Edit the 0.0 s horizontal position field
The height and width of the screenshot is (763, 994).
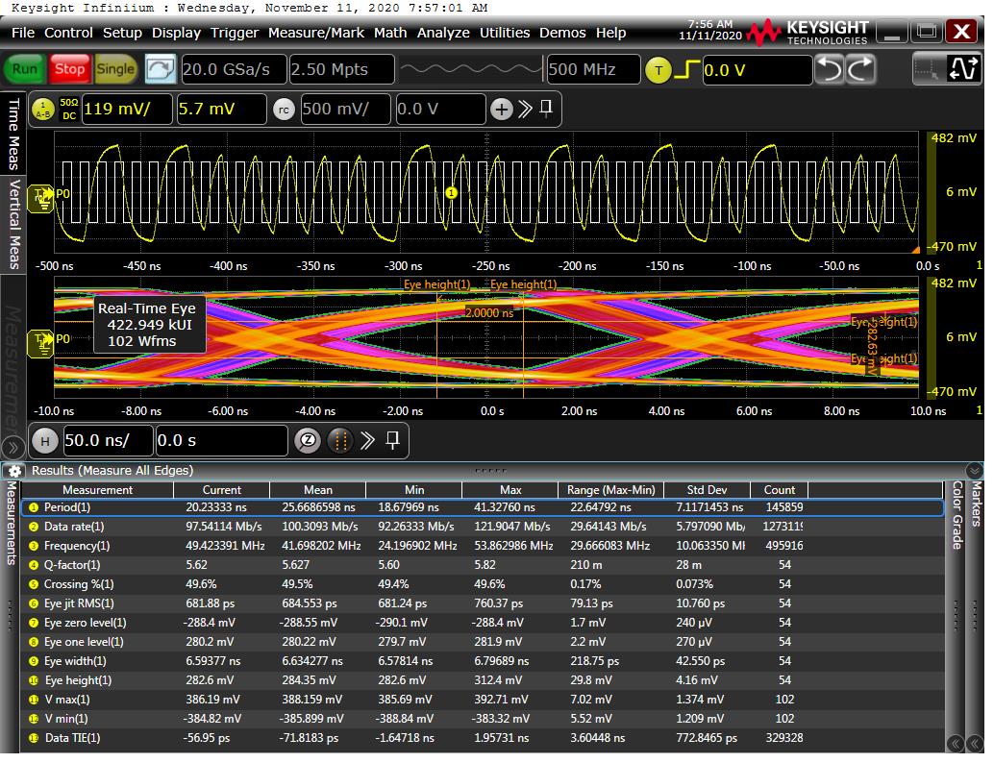[x=221, y=440]
